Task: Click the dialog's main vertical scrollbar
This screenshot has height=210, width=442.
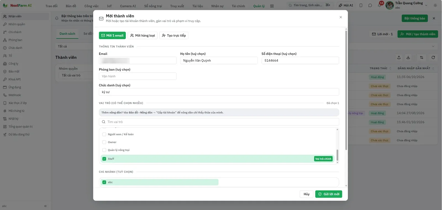Action: coord(346,90)
